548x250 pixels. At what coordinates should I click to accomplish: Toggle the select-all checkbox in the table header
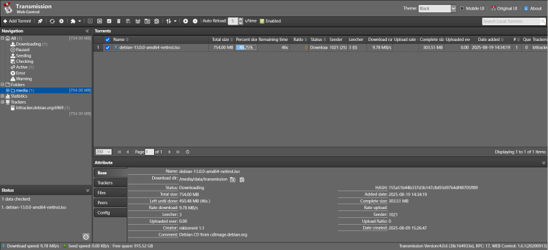coord(108,40)
